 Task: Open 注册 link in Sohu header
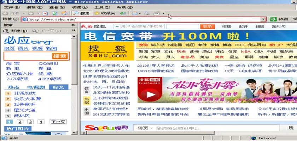227,26
